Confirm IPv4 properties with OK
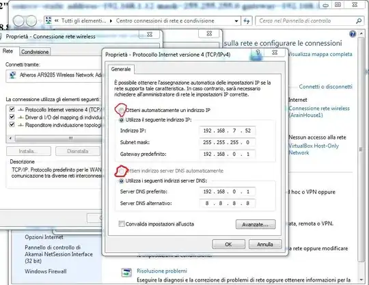This screenshot has height=285, width=369. click(x=228, y=244)
